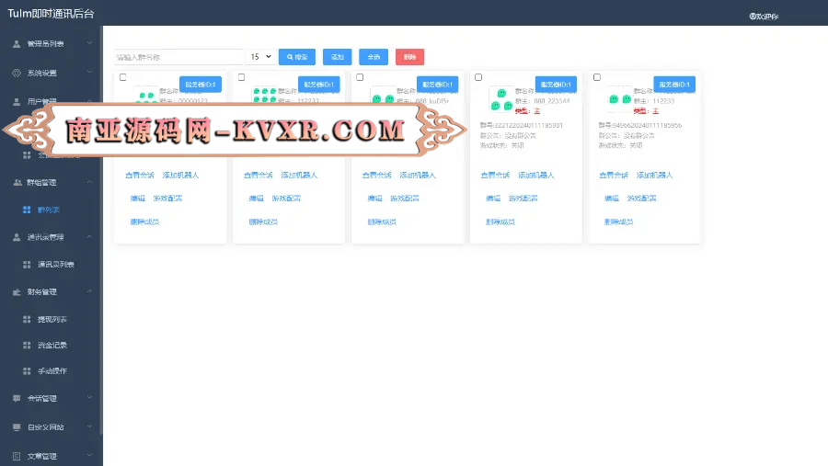
Task: Click the grid icon beside 通讯录列表
Action: point(27,265)
